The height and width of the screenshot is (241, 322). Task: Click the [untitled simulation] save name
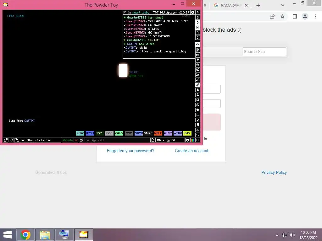tap(38, 140)
